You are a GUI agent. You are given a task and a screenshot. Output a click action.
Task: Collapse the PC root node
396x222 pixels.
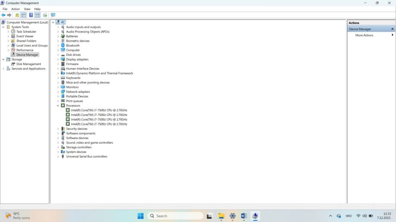click(53, 22)
